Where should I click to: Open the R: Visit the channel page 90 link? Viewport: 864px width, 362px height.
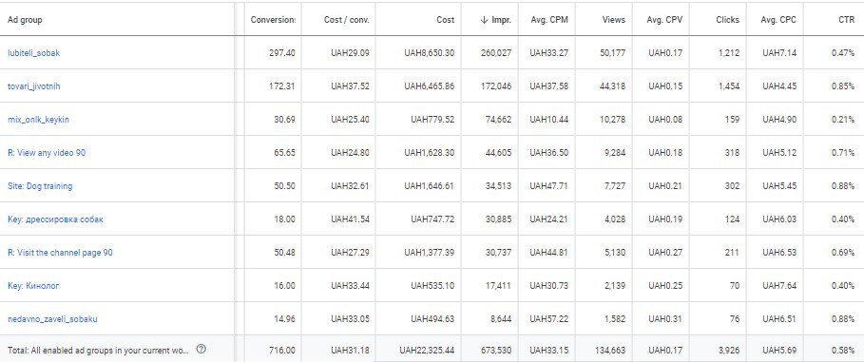click(x=60, y=253)
